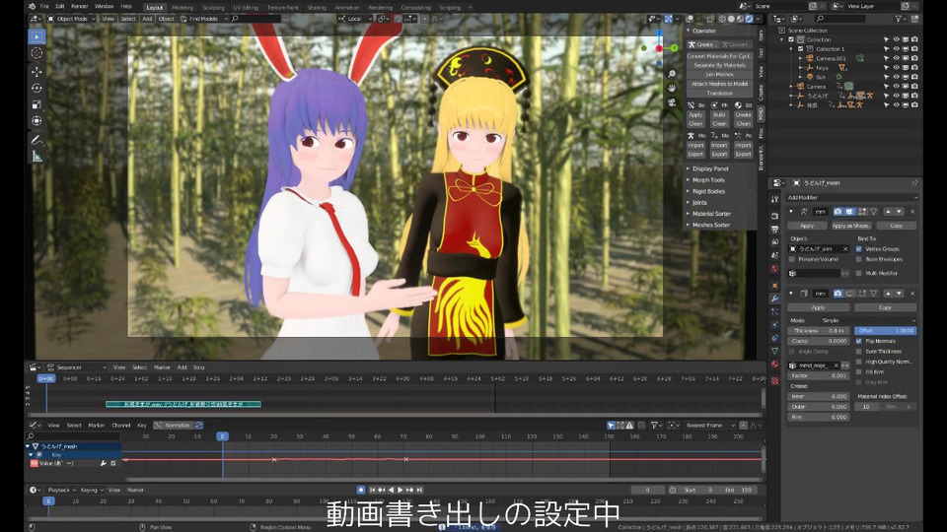
Task: Open the Particles properties tab icon
Action: click(x=775, y=312)
